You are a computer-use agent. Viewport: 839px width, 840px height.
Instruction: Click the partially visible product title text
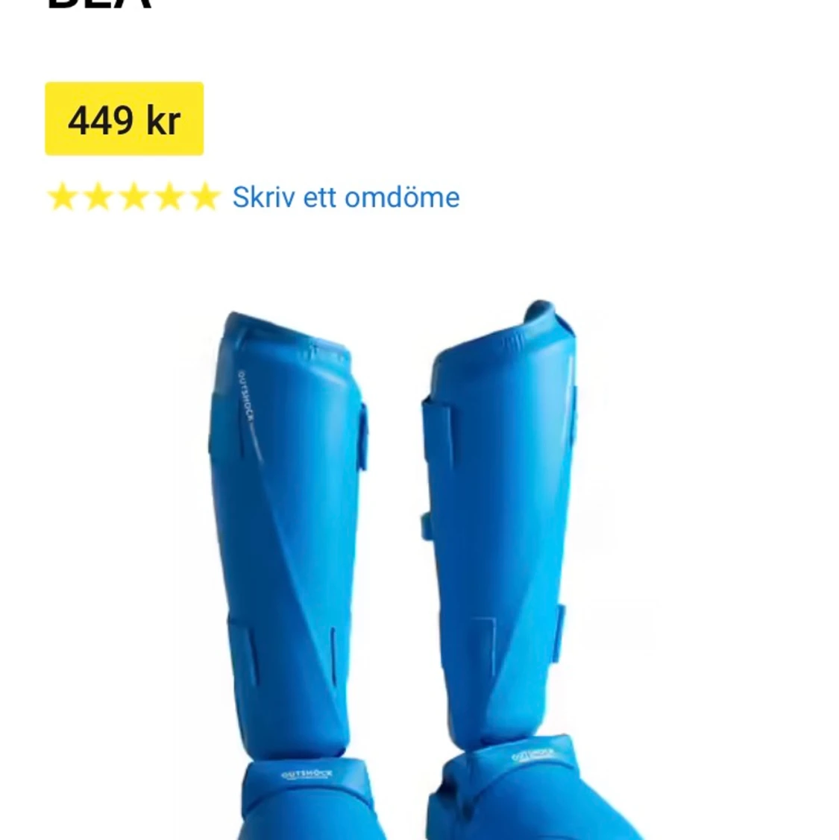tap(100, 4)
